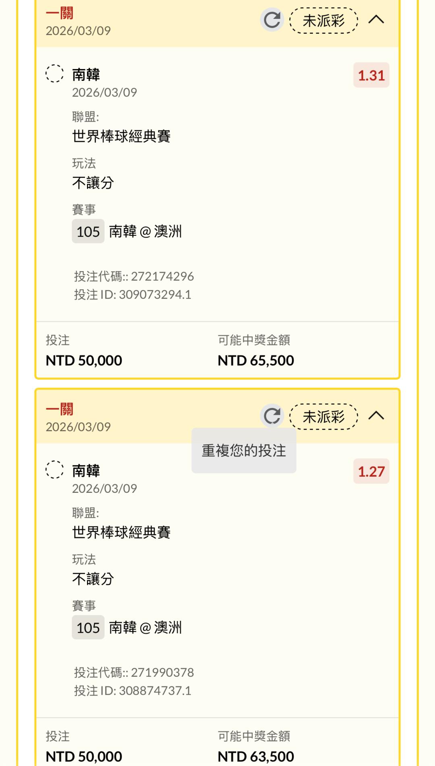Click dashed circle status icon in 1.27 bet

point(54,469)
